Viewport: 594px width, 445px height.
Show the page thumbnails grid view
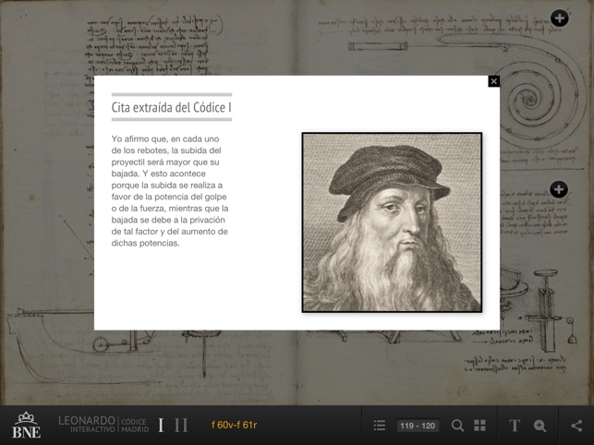coord(479,426)
